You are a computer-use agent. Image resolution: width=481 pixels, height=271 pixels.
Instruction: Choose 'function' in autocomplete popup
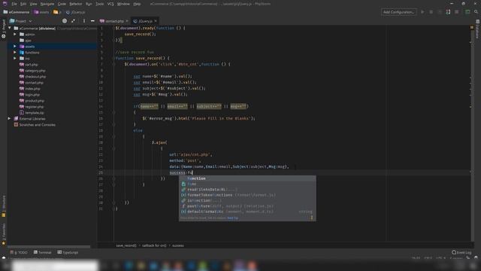pos(247,178)
